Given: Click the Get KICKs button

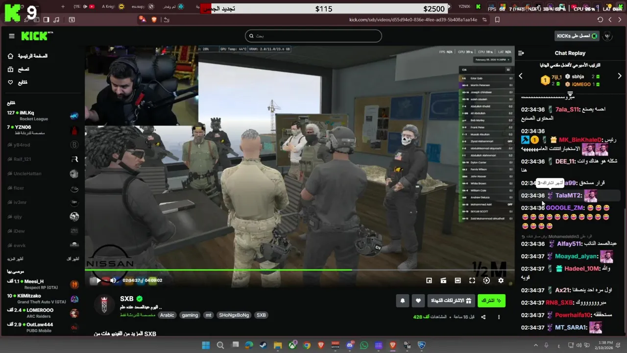Looking at the screenshot, I should pyautogui.click(x=577, y=36).
